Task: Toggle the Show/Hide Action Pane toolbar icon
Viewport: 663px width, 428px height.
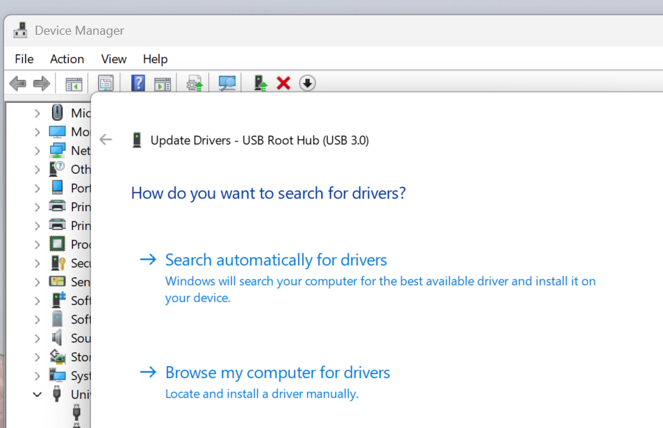Action: pos(163,84)
